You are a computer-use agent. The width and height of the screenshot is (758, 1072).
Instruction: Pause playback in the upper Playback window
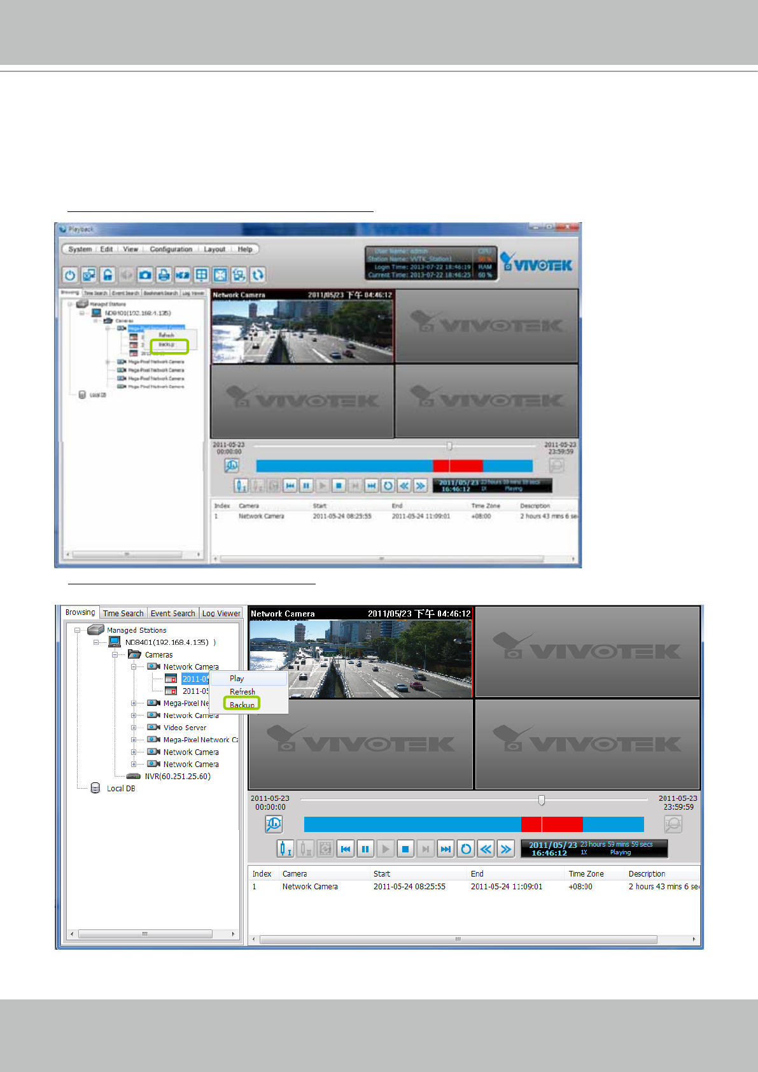306,486
